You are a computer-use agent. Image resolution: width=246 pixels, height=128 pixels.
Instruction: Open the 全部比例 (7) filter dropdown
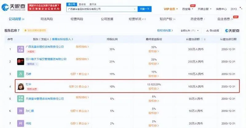coord(190,31)
